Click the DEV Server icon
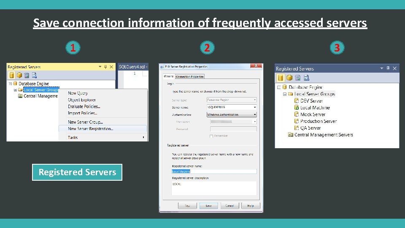This screenshot has width=405, height=228. pos(297,100)
